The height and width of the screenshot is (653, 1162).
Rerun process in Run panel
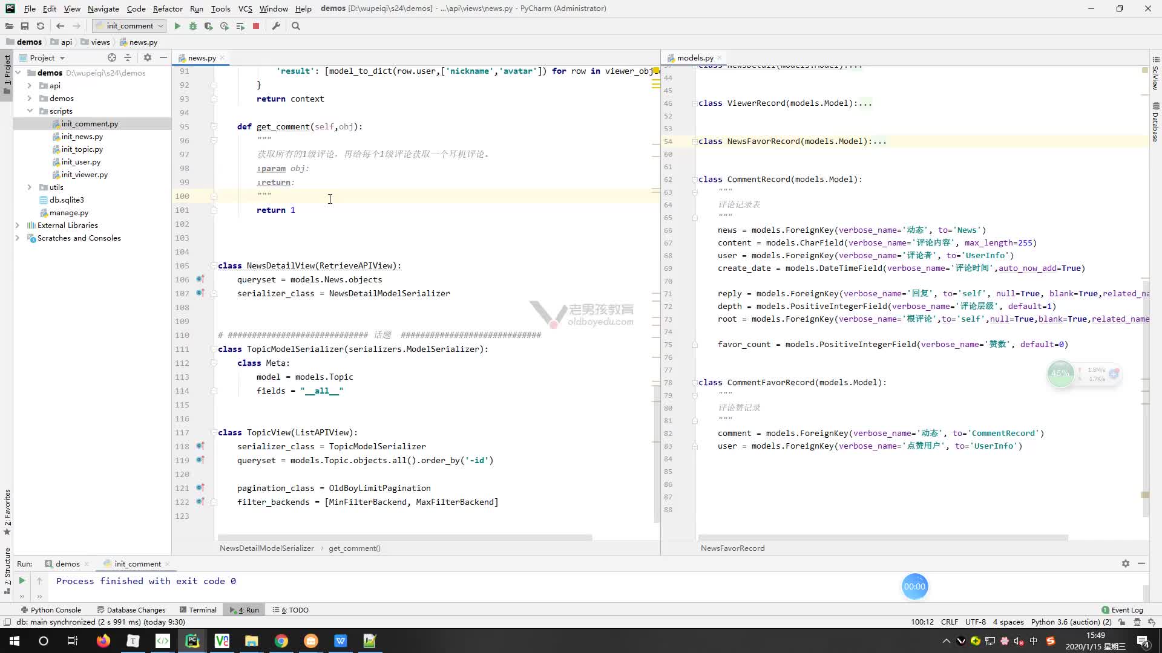[x=22, y=580]
